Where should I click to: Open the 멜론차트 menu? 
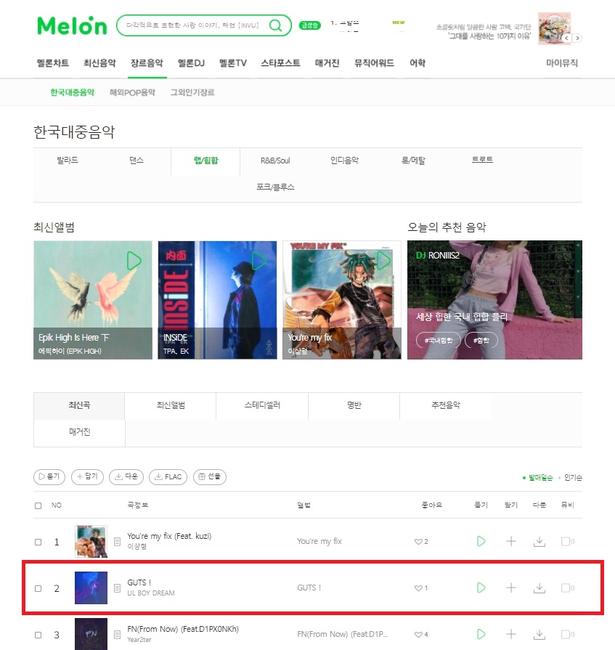point(53,63)
